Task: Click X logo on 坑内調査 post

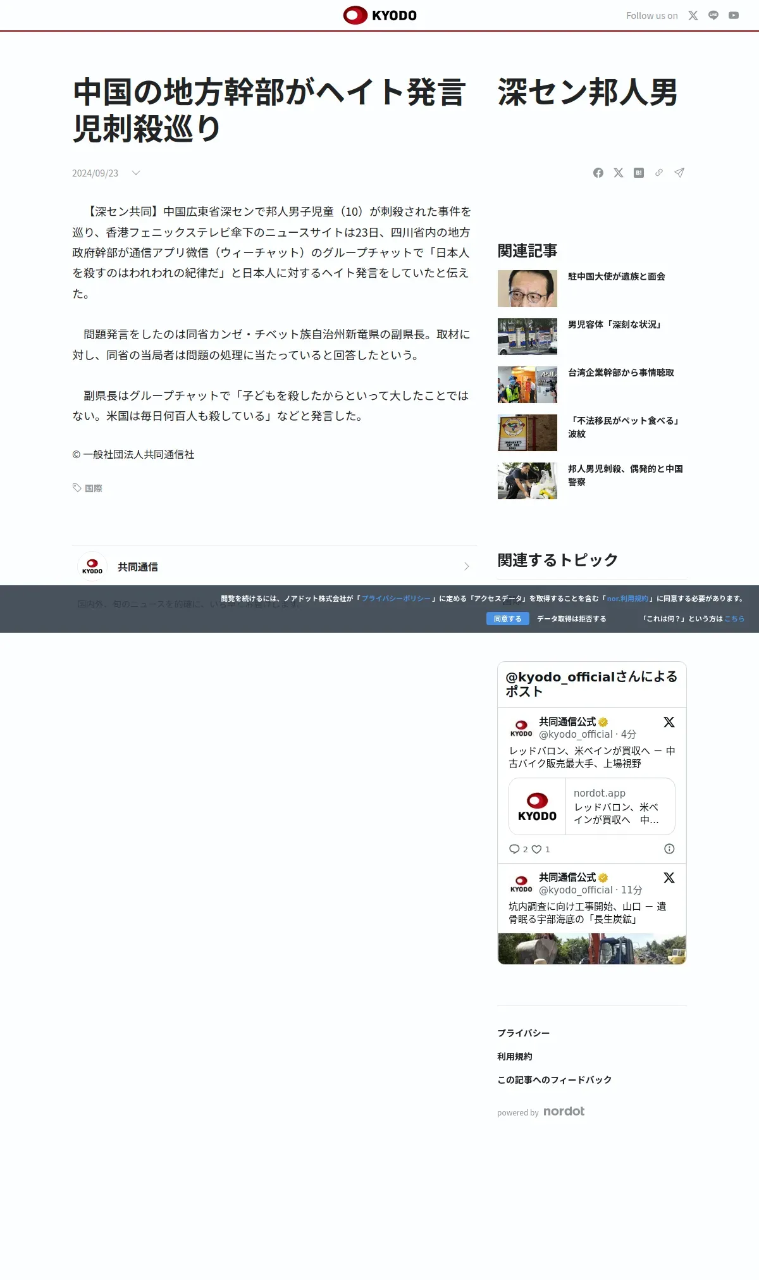Action: click(669, 878)
